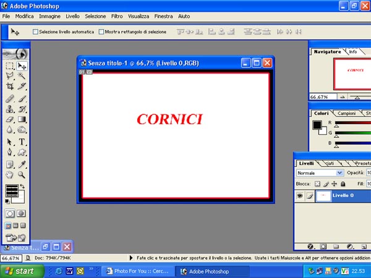Switch to the Info tab
This screenshot has width=371, height=278.
tap(353, 52)
